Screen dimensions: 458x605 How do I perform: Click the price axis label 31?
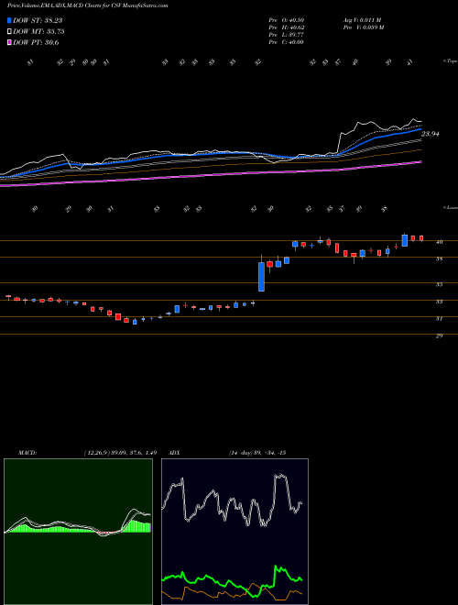pyautogui.click(x=439, y=319)
